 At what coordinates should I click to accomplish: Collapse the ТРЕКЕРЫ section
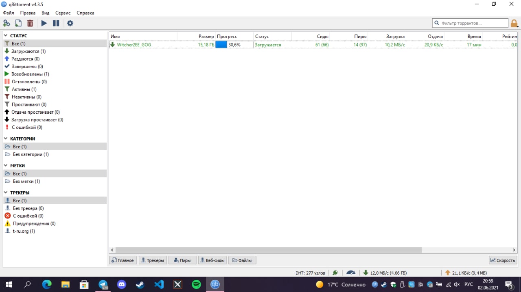pos(6,193)
